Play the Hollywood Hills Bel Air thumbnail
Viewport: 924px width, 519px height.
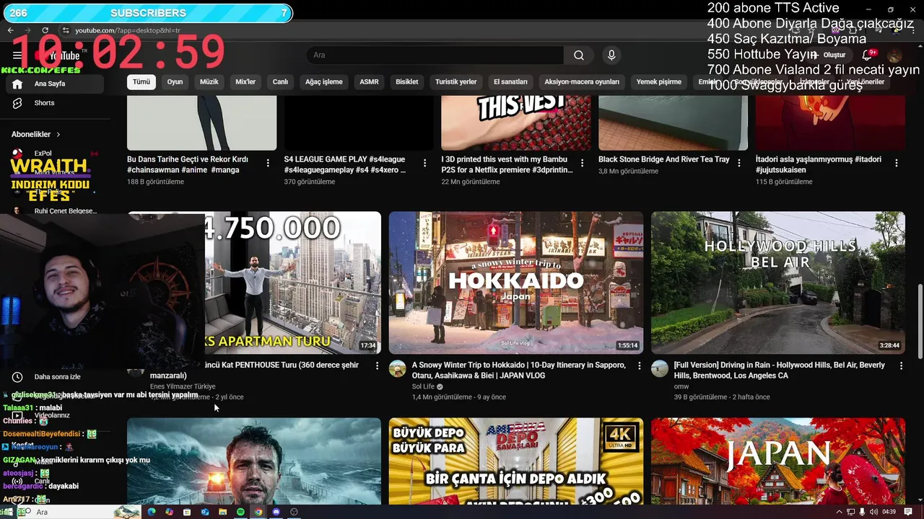(778, 283)
